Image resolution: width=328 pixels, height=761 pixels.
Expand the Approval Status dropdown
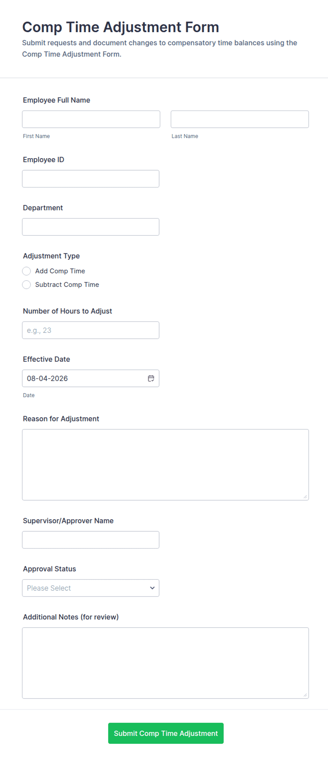[x=91, y=588]
